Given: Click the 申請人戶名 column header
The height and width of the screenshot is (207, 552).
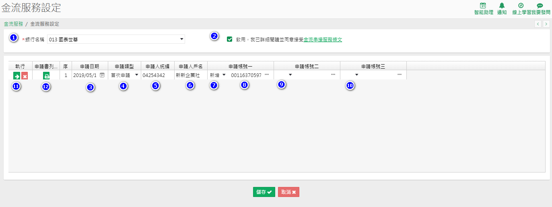Looking at the screenshot, I should pos(191,66).
